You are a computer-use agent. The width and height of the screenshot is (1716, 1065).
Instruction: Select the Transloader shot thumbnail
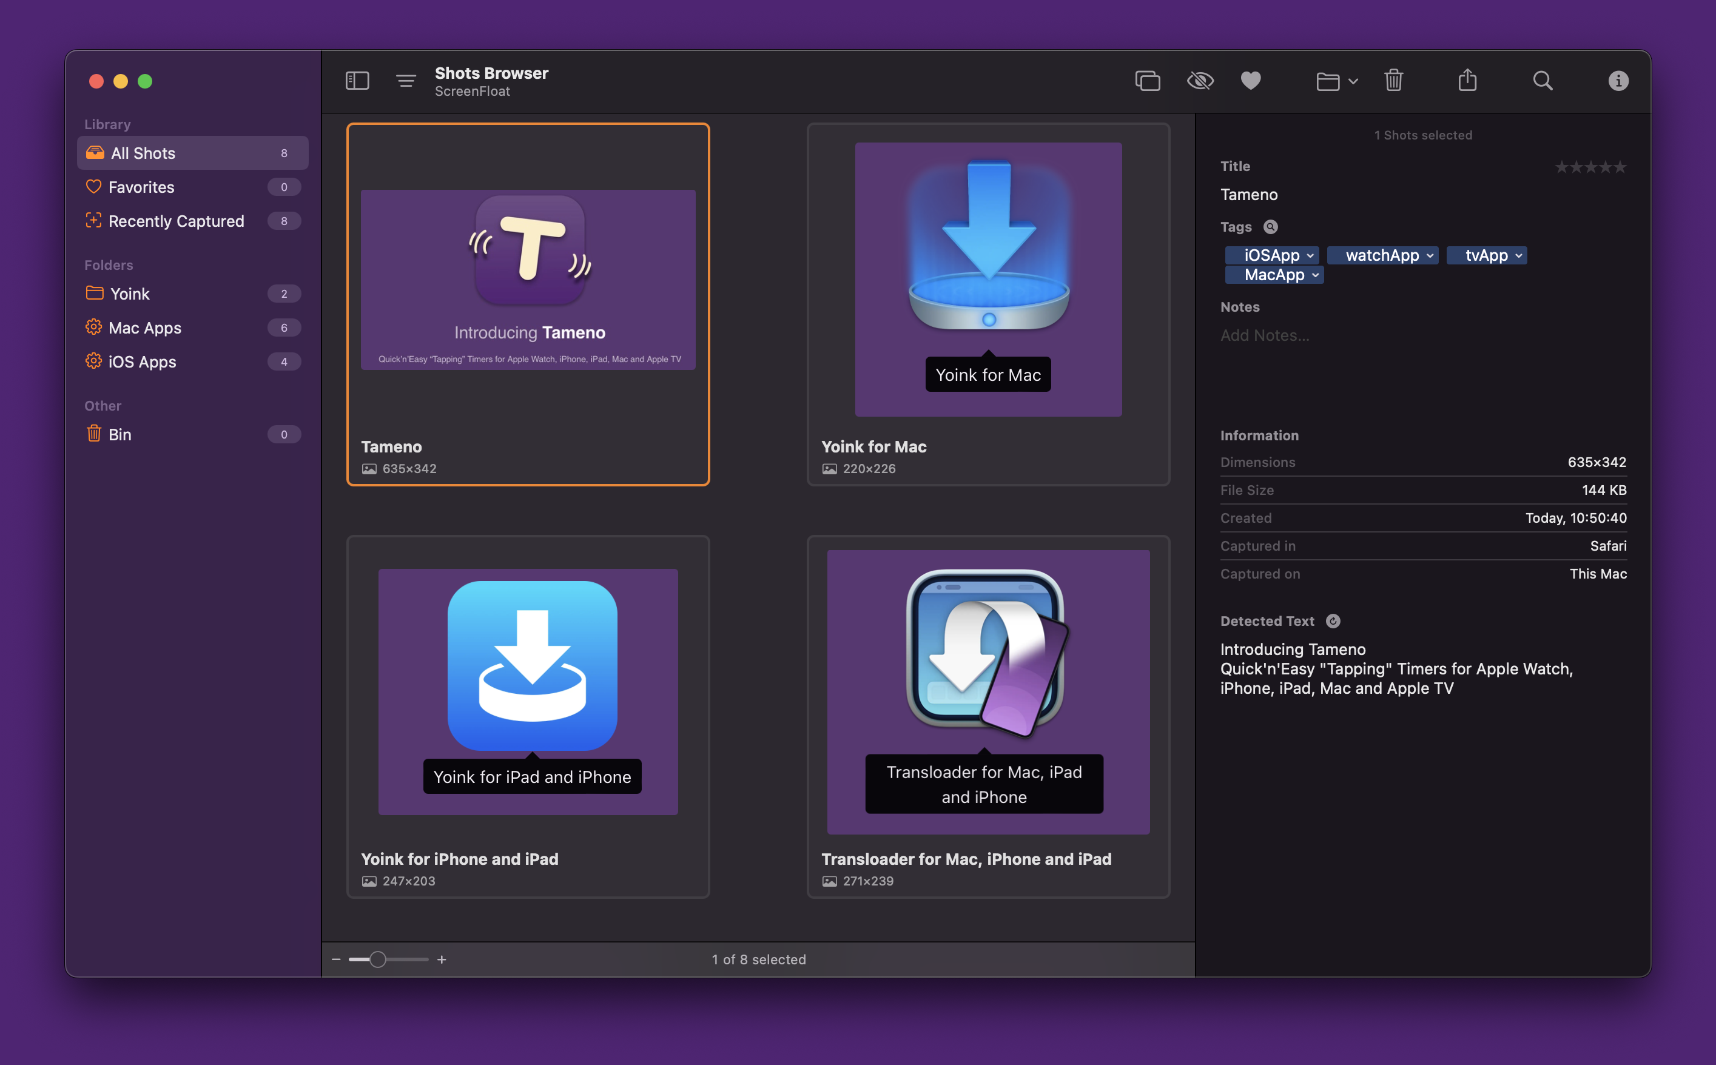(x=988, y=691)
